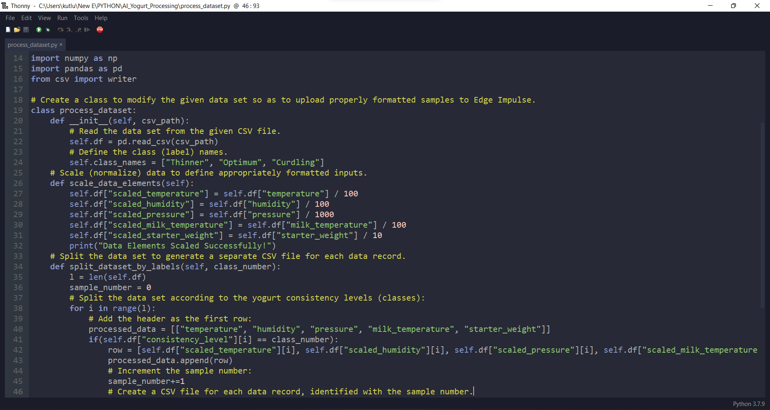Click the Thonny logo in the title bar

[4, 6]
